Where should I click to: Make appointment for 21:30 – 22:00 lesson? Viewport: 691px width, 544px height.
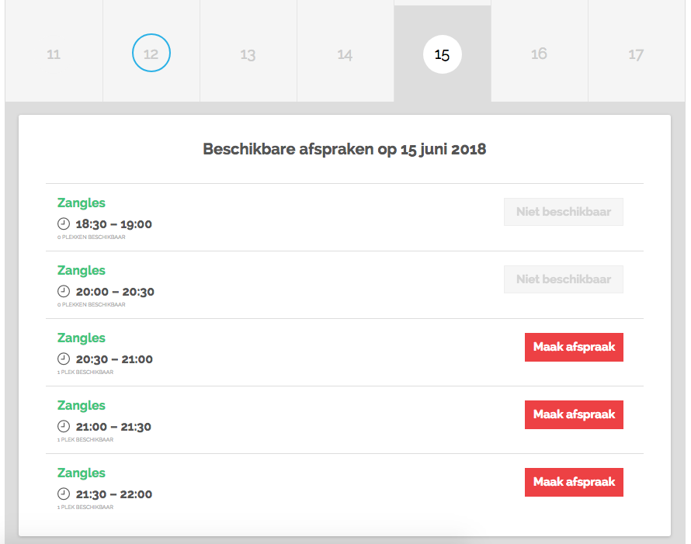574,482
